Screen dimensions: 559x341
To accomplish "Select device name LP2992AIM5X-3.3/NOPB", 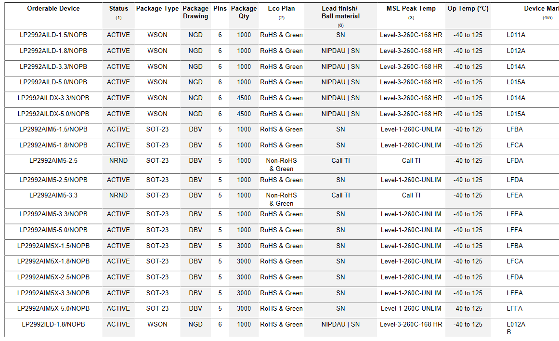I will [x=53, y=293].
